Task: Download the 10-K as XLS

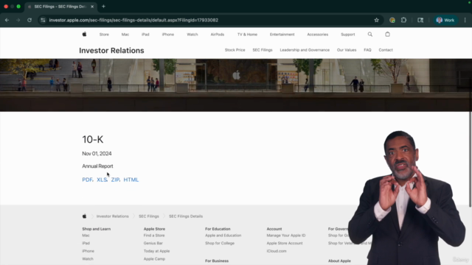Action: pos(102,180)
